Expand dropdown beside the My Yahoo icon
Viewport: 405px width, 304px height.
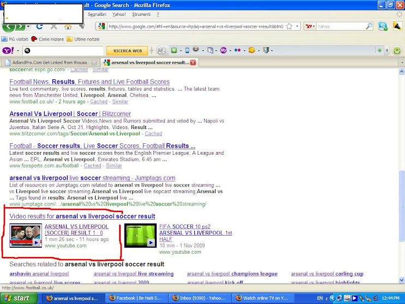230,51
